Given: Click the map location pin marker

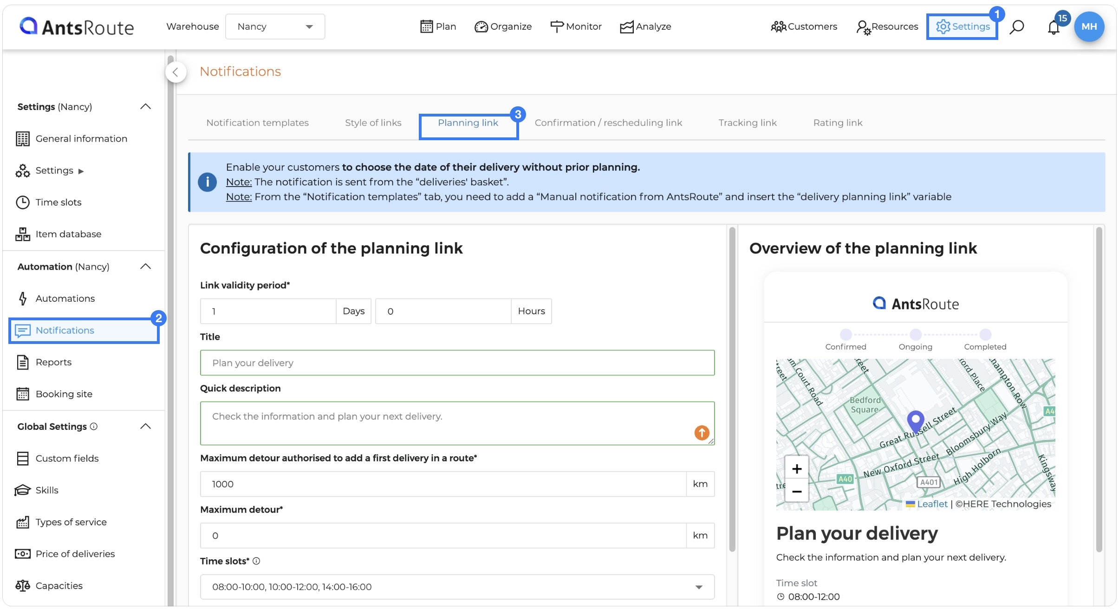Looking at the screenshot, I should click(915, 421).
